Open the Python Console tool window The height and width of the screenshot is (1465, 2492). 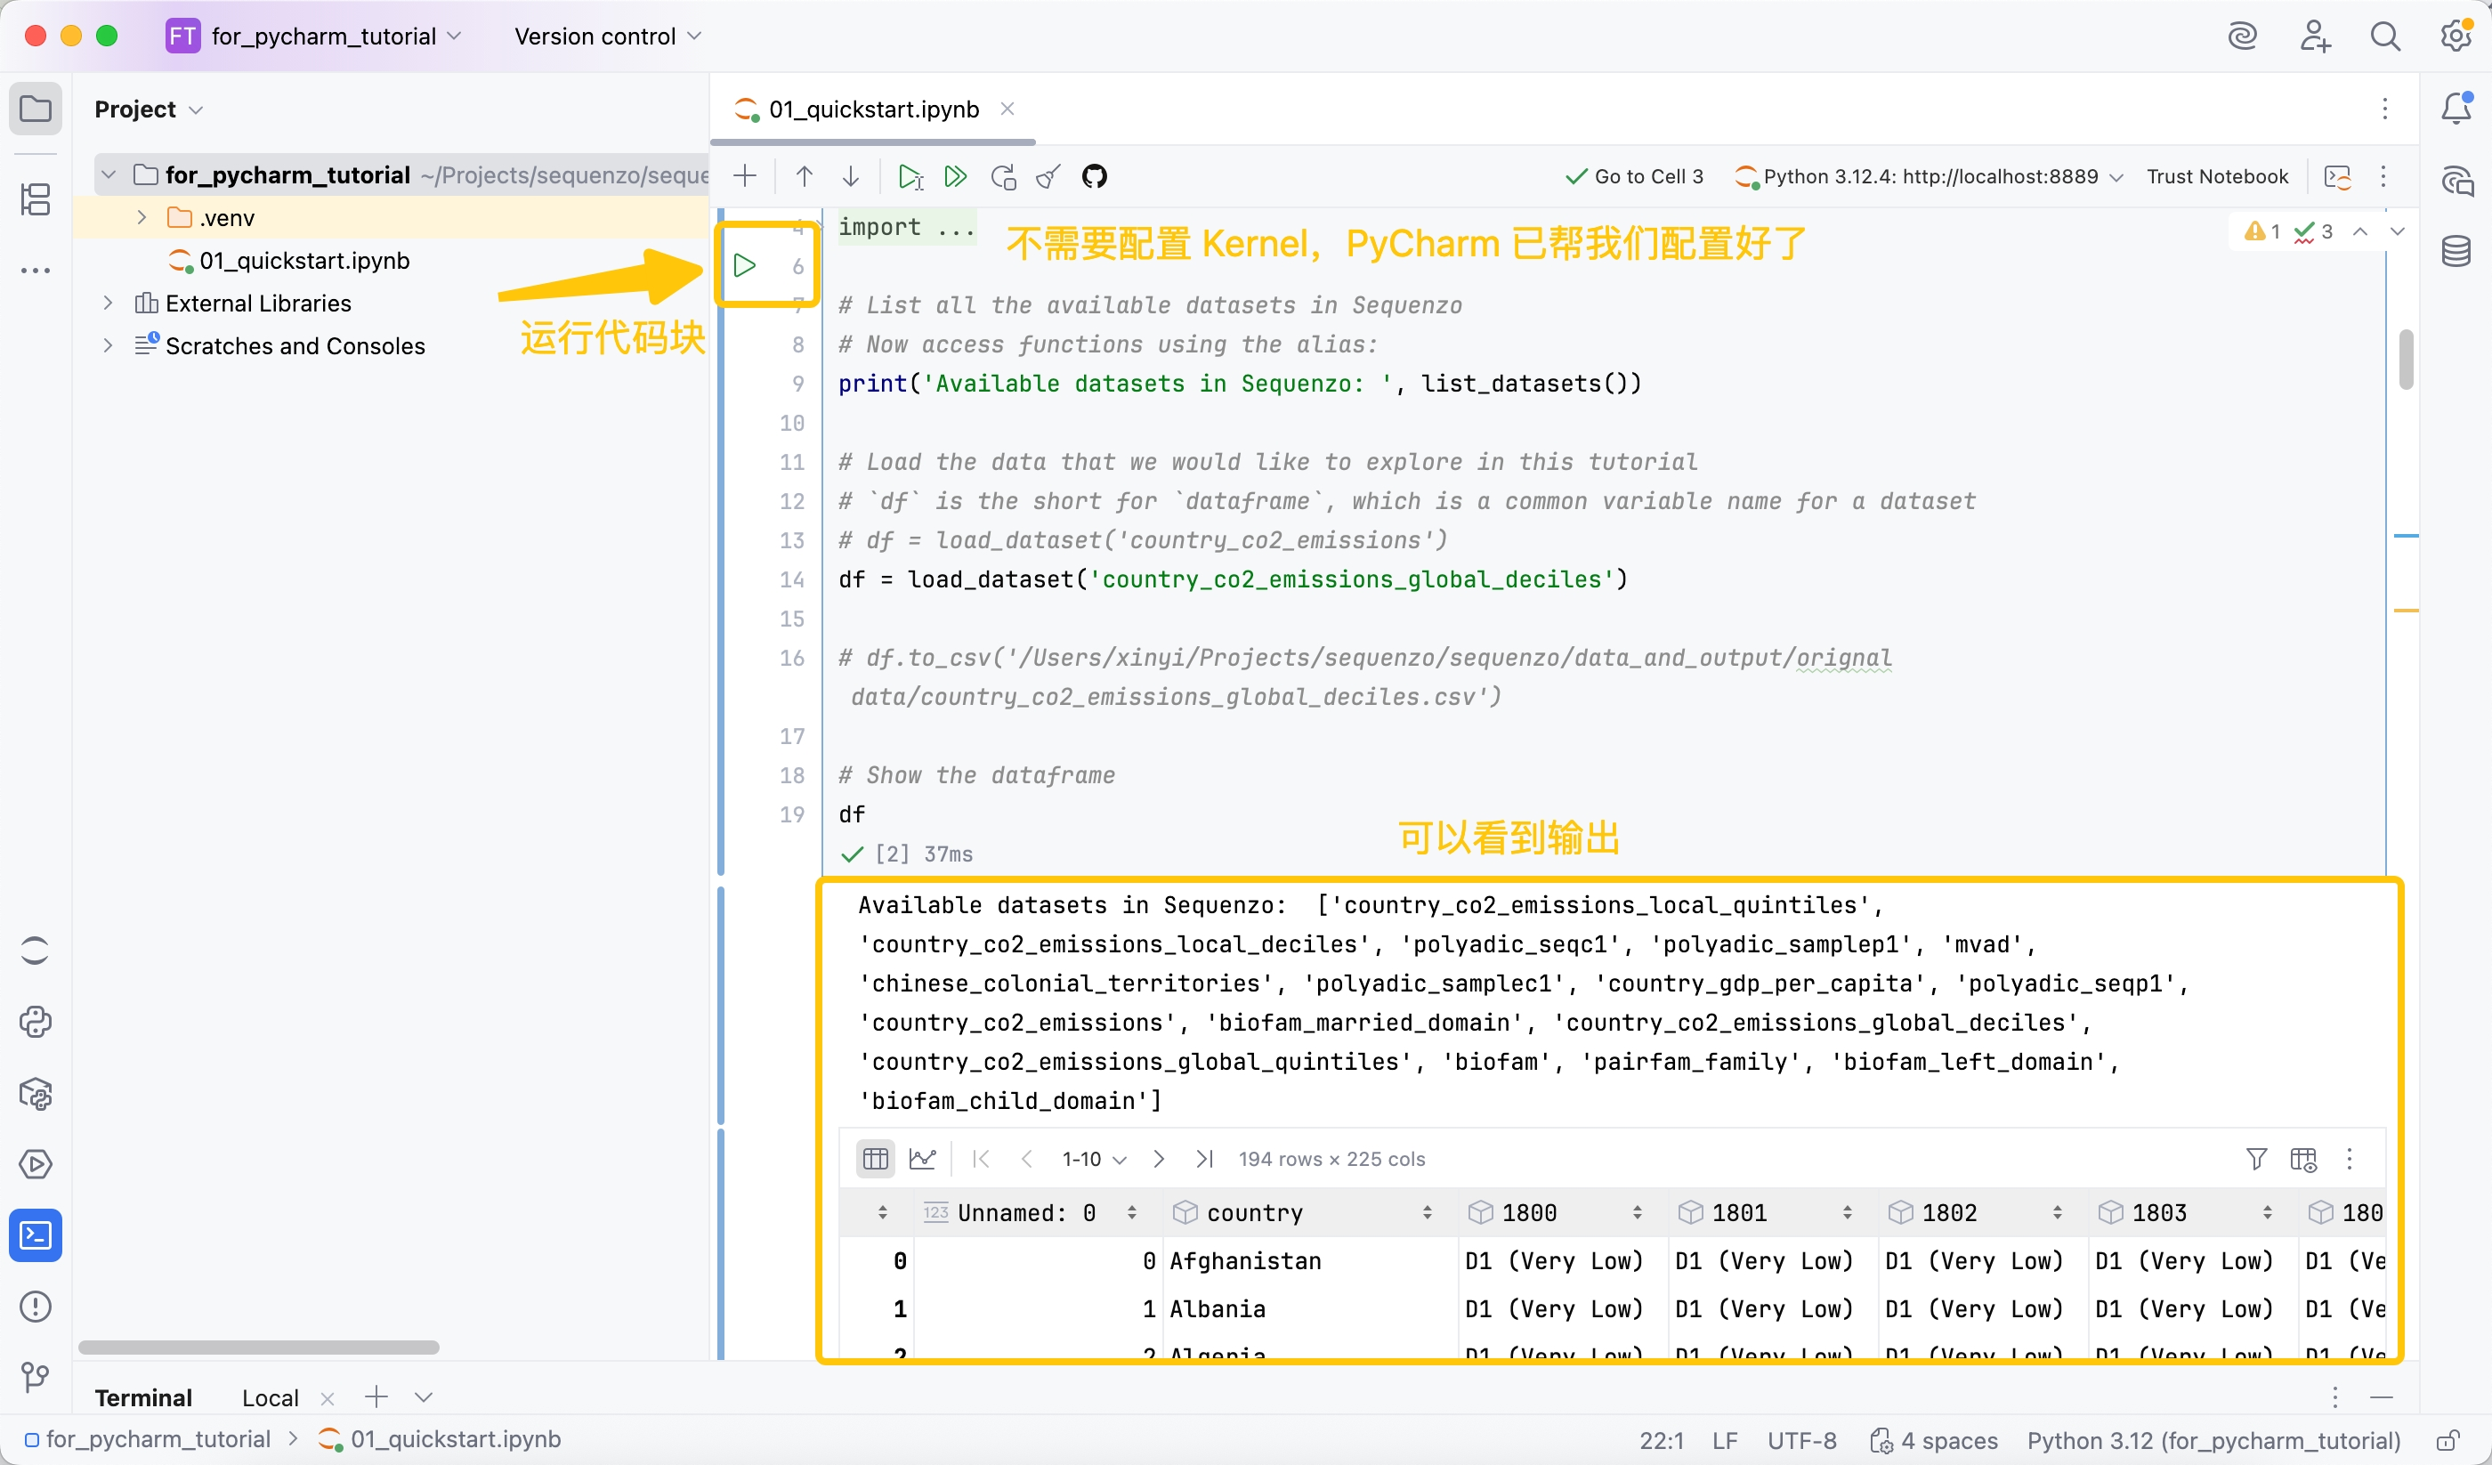tap(36, 1022)
